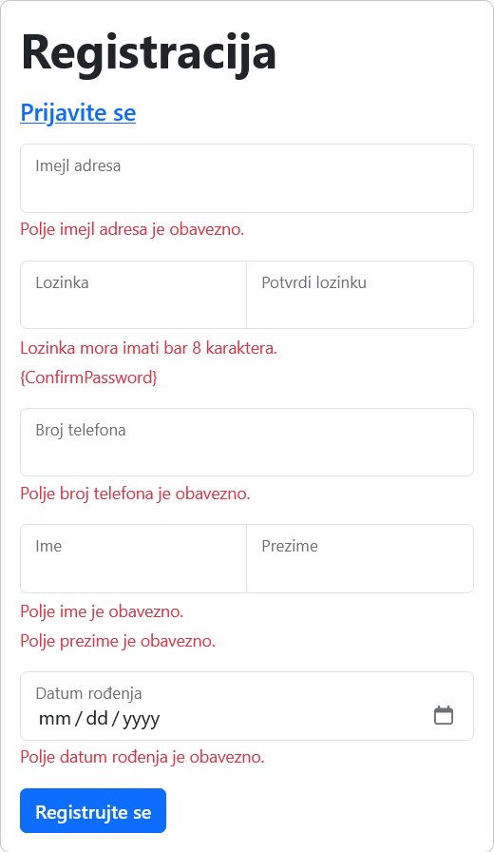Click the email required error message
The width and height of the screenshot is (494, 852).
click(x=132, y=229)
